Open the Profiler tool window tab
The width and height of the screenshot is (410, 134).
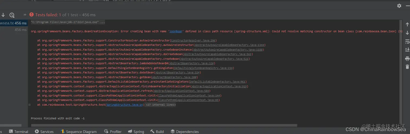113,132
